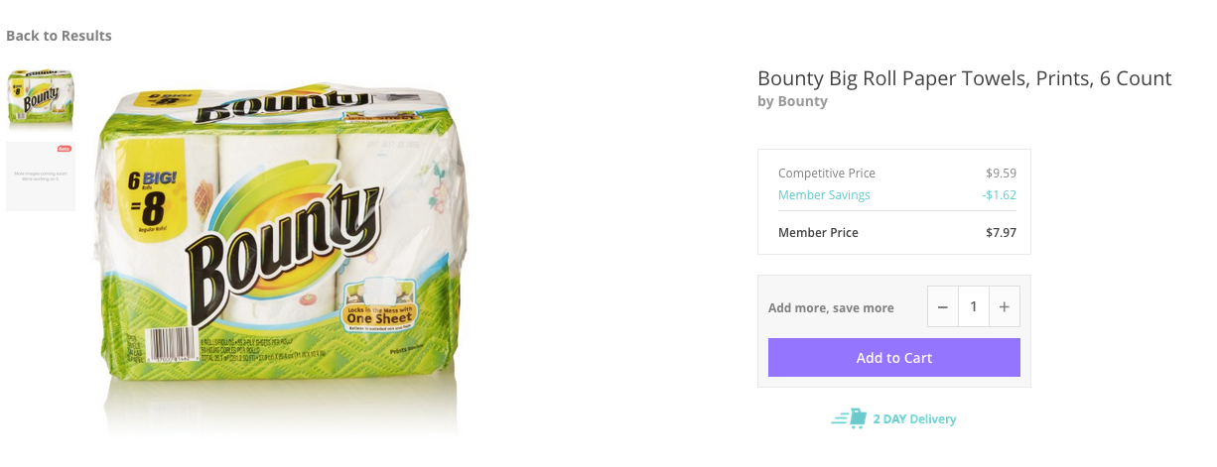Increase quantity with the plus button
The height and width of the screenshot is (467, 1217).
pos(1004,307)
